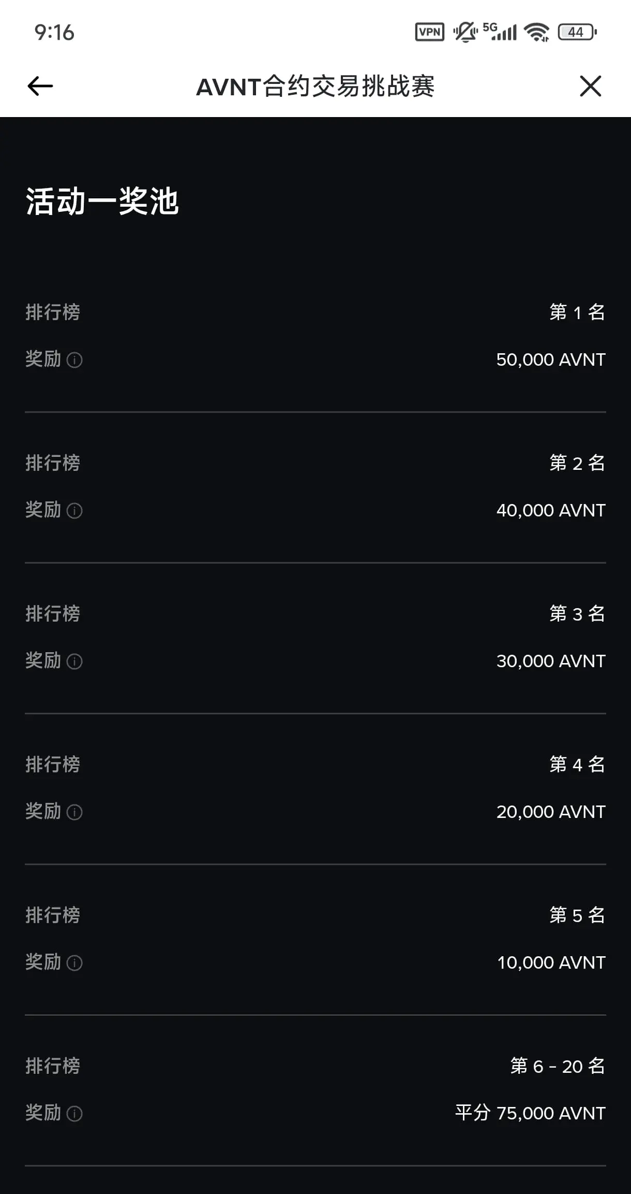Tap the Wi-Fi status icon

[x=536, y=32]
